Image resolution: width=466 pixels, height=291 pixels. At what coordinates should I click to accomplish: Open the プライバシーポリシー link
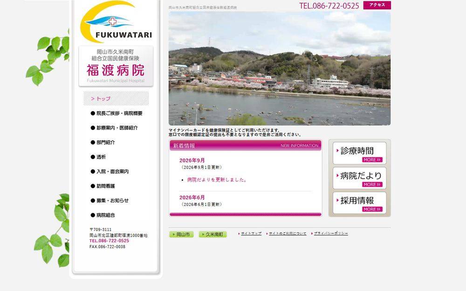pyautogui.click(x=331, y=233)
